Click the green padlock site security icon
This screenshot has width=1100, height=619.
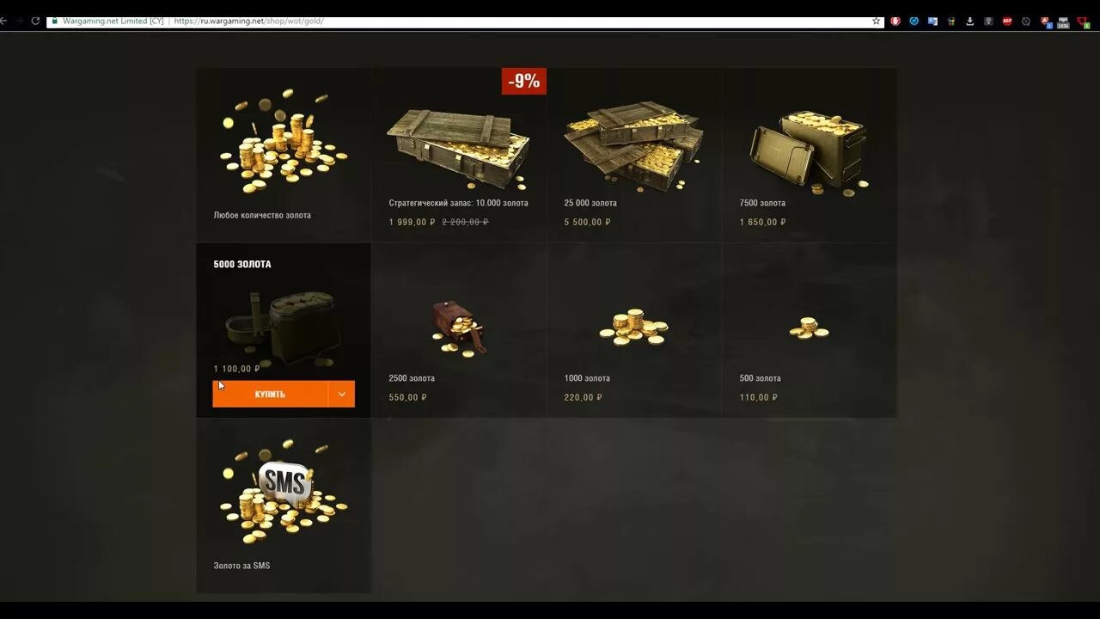[55, 21]
